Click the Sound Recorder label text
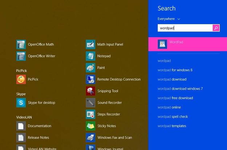This screenshot has width=227, height=150. [109, 103]
